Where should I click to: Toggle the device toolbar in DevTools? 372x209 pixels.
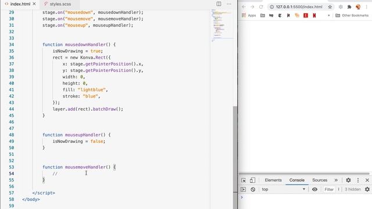pyautogui.click(x=252, y=181)
